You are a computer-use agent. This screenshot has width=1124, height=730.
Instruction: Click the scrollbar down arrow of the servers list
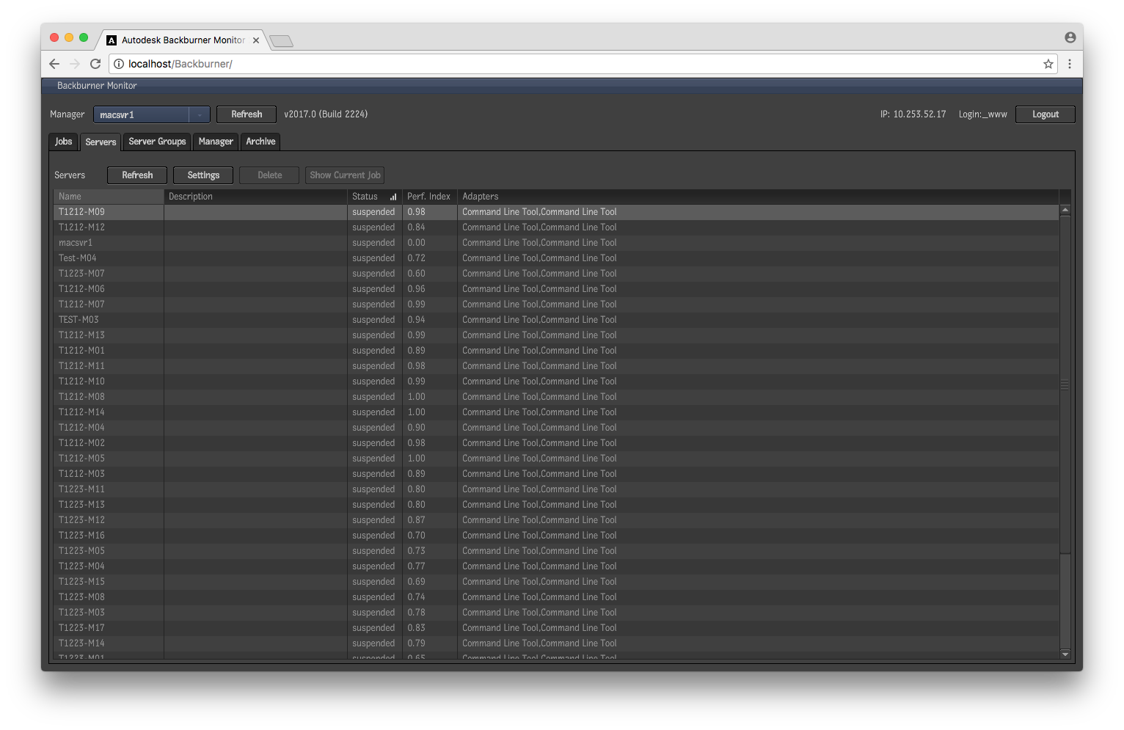(1065, 654)
